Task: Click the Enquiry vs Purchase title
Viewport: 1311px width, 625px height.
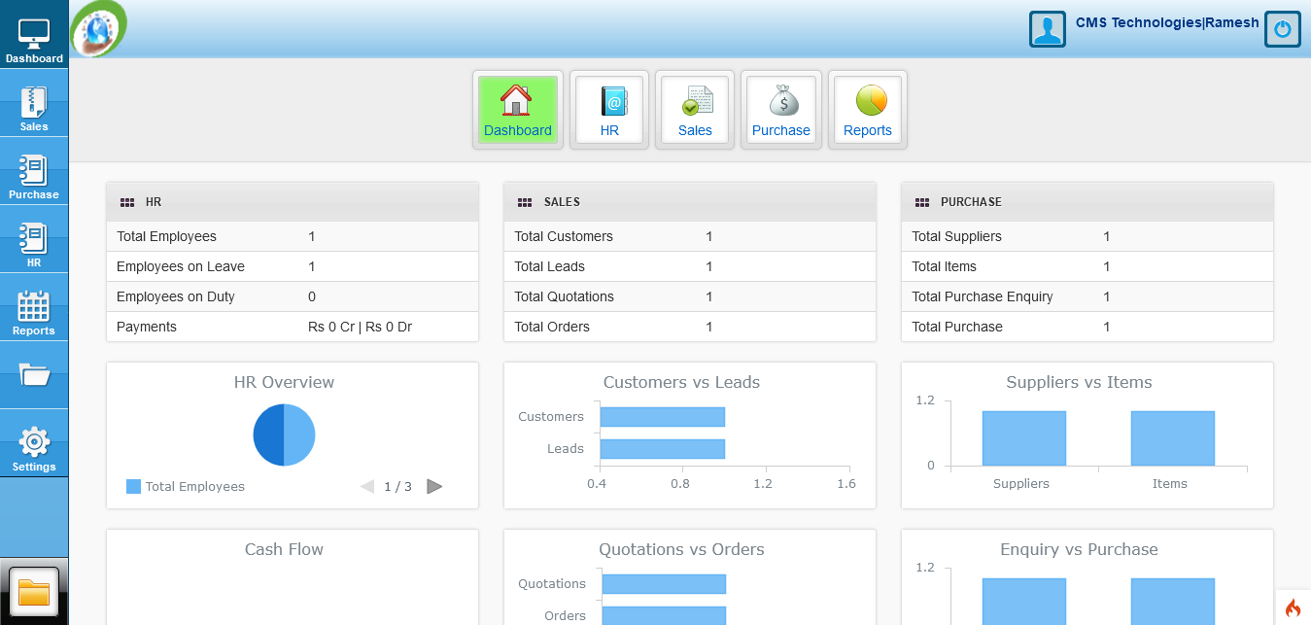Action: [x=1079, y=549]
